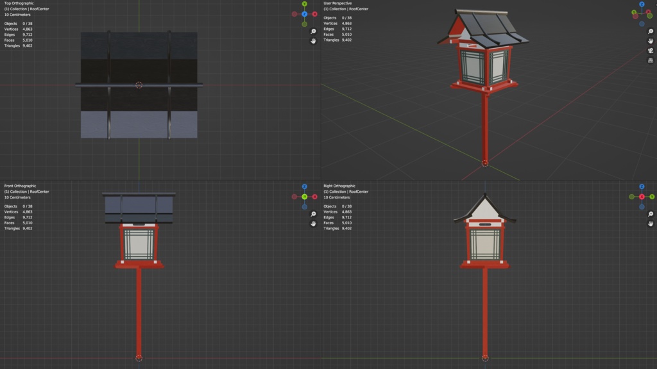Click the zoom icon in Top Orthographic viewport
657x369 pixels.
click(x=313, y=31)
